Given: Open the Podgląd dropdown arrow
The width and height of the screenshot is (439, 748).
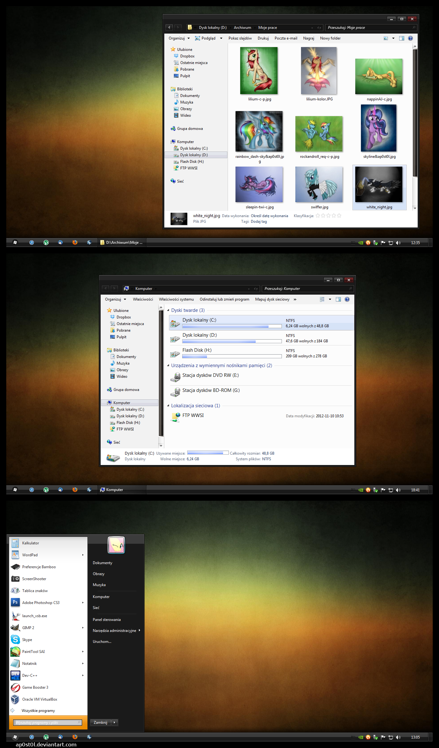Looking at the screenshot, I should (x=221, y=38).
